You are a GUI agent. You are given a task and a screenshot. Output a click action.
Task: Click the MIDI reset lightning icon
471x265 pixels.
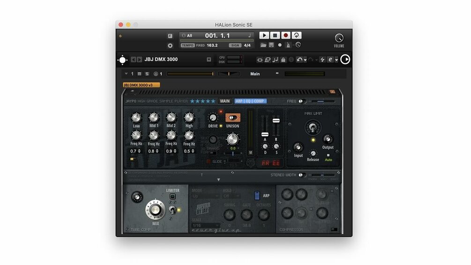point(322,60)
